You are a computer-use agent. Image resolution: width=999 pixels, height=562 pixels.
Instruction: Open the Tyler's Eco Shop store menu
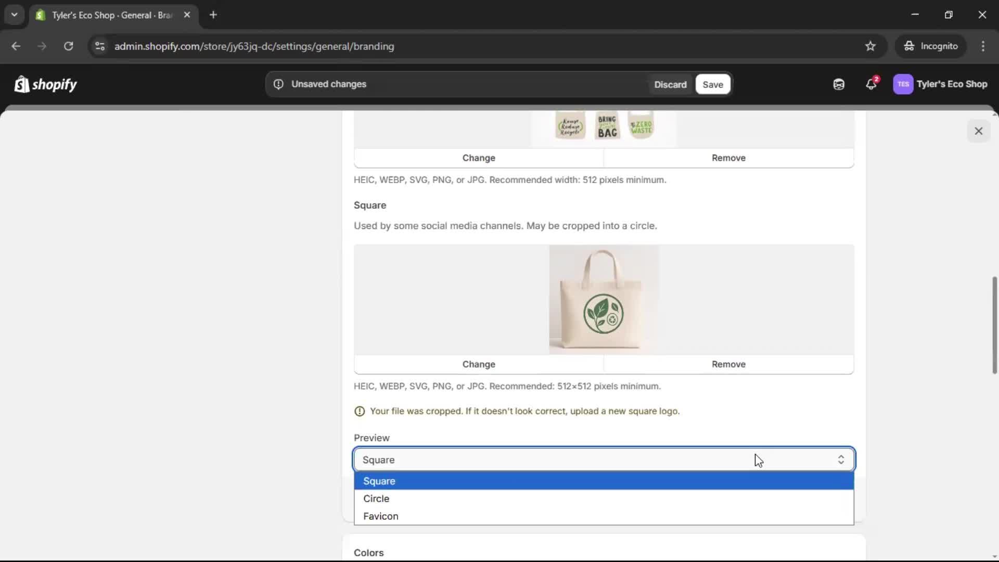[941, 84]
